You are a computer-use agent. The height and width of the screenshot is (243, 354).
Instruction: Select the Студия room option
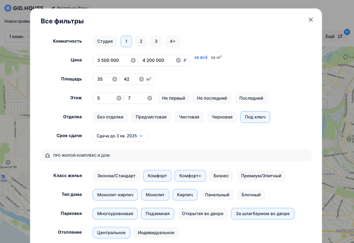[x=105, y=41]
